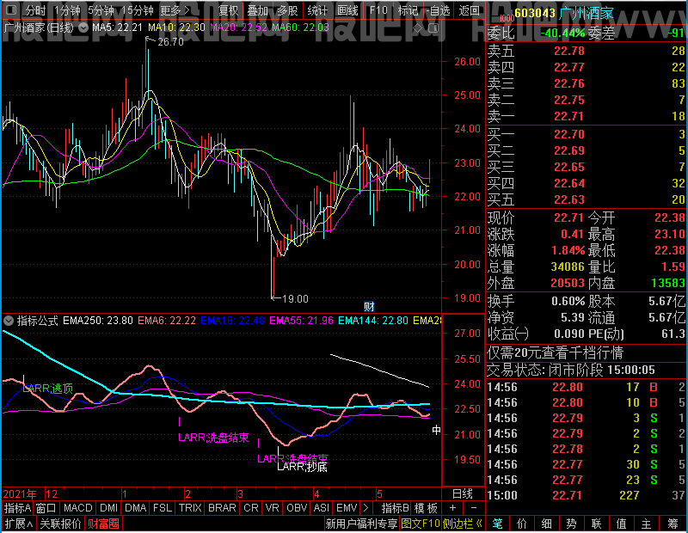Open the indicator formula dropdown in the sub-chart
The height and width of the screenshot is (533, 688).
[x=9, y=321]
